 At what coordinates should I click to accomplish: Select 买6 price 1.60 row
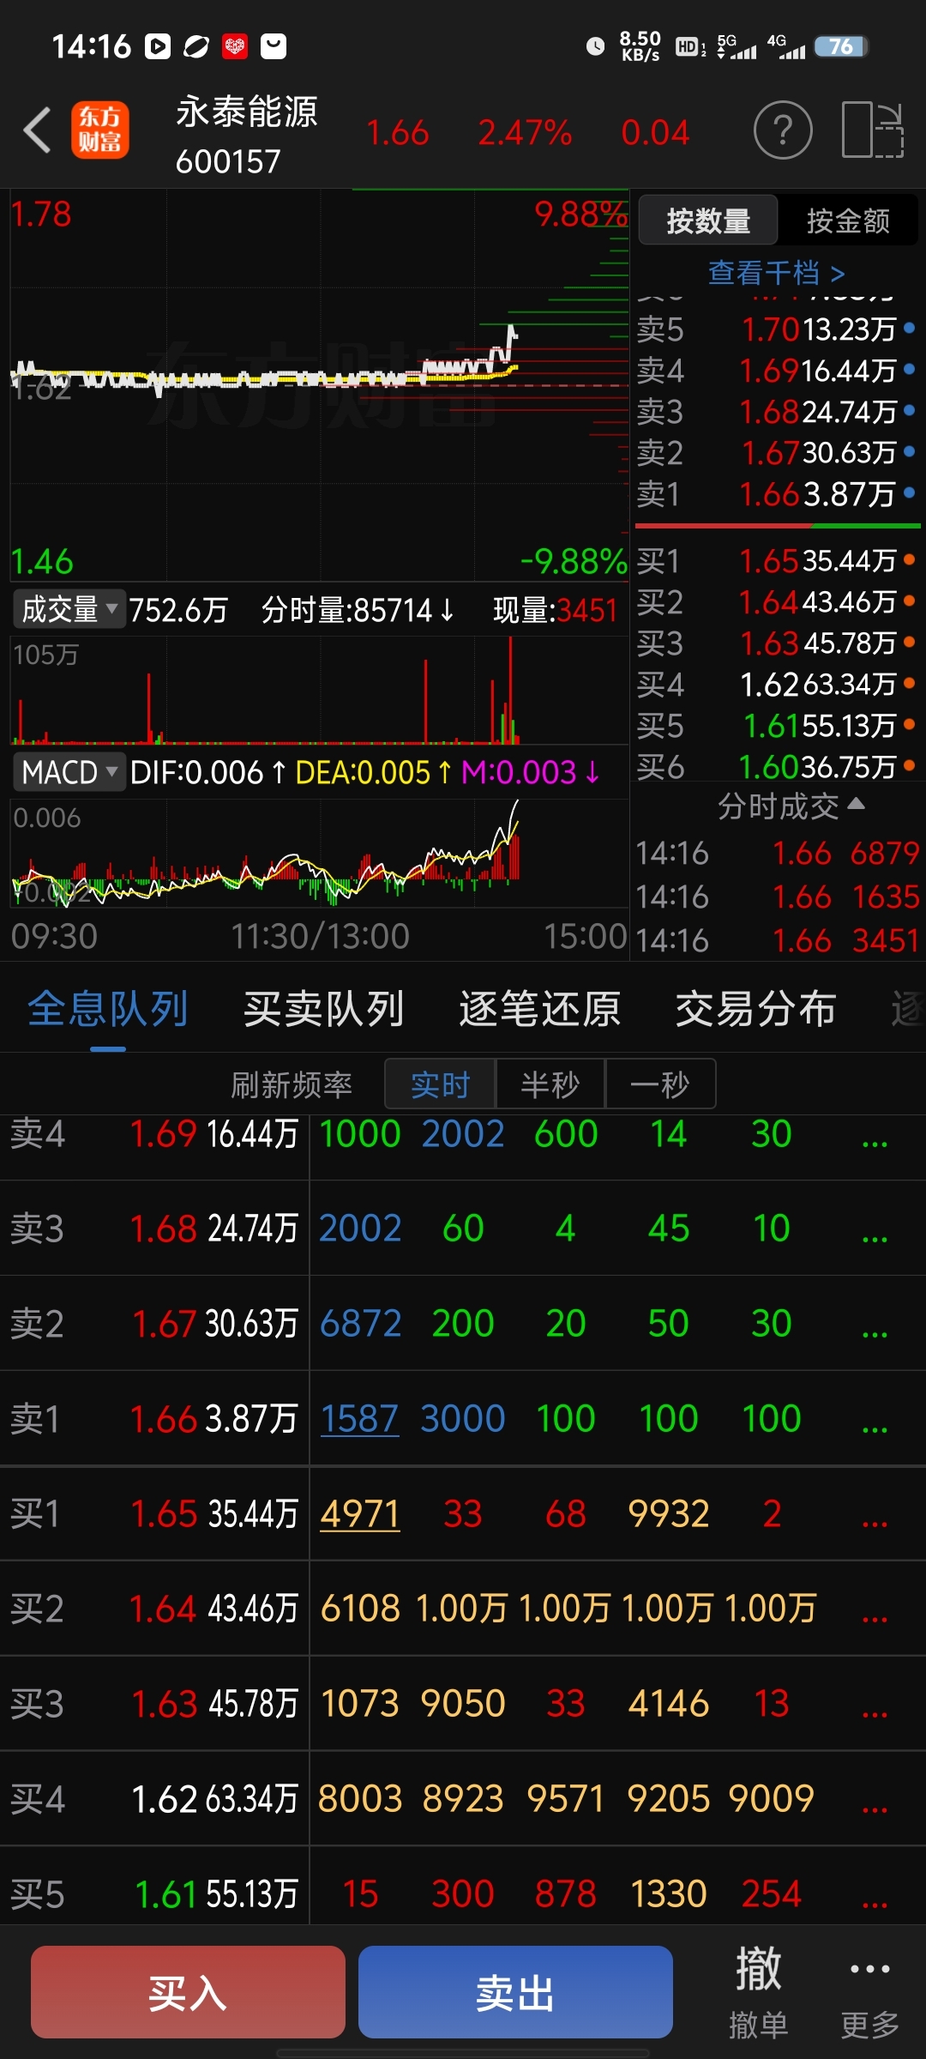pos(777,766)
